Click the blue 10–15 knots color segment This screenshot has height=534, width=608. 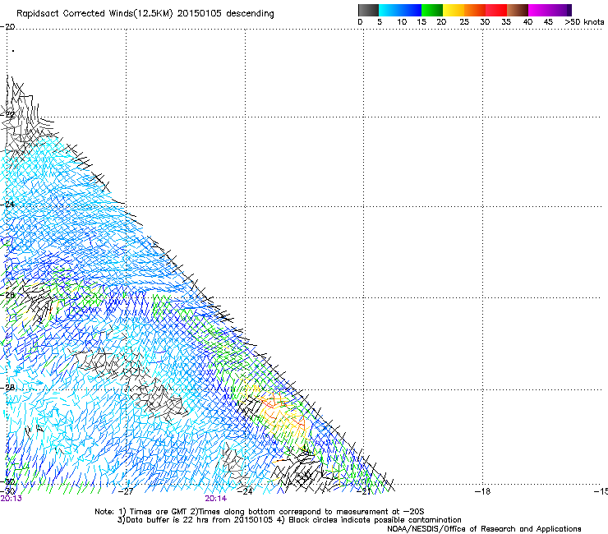point(411,10)
